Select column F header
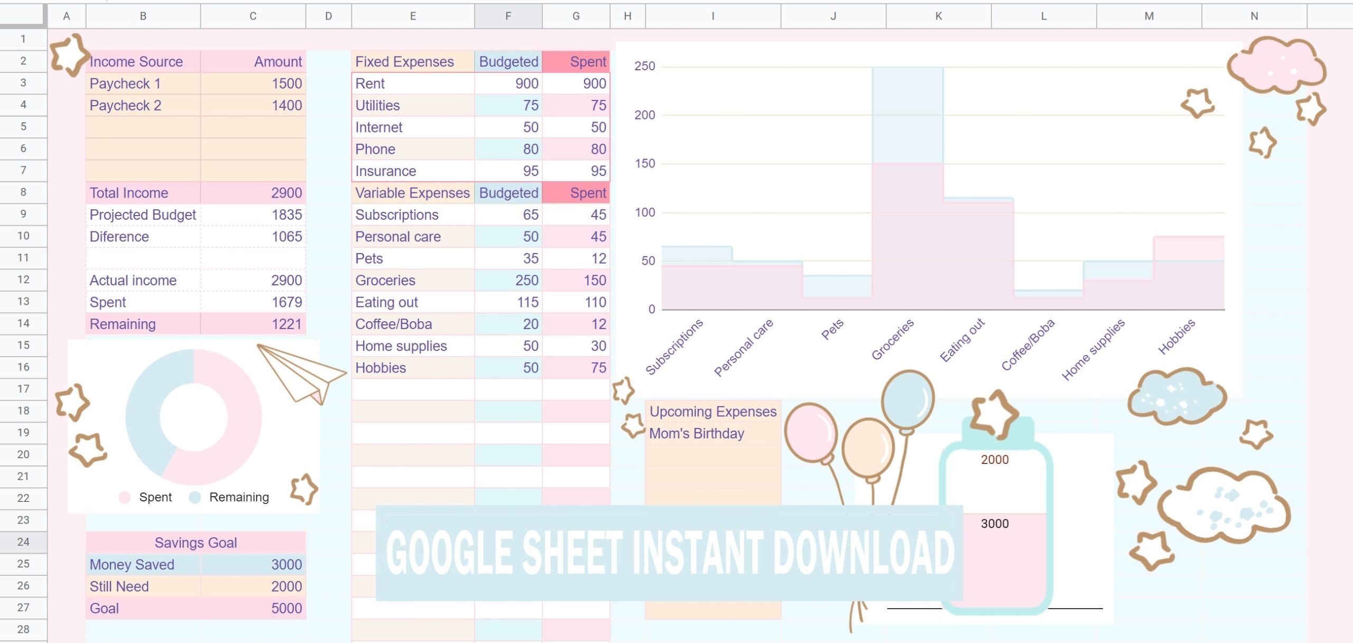The height and width of the screenshot is (643, 1353). coord(508,16)
